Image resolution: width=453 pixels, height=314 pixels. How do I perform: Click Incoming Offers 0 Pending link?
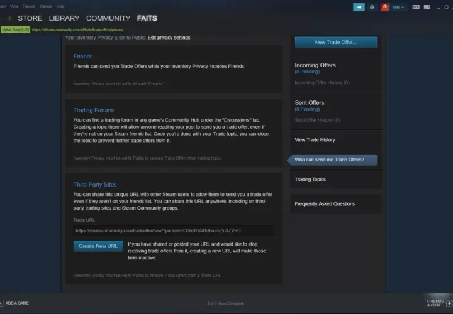307,72
